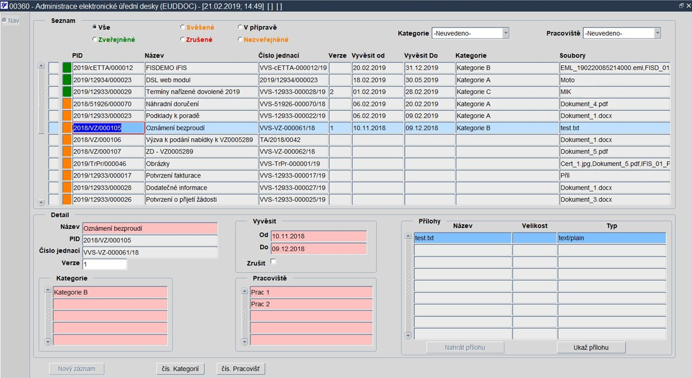Click scroll-up arrow of the Seznam list
692x378 pixels.
[x=41, y=66]
